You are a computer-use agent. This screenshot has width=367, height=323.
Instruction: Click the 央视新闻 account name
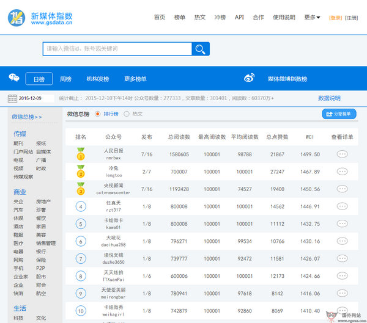(x=114, y=186)
